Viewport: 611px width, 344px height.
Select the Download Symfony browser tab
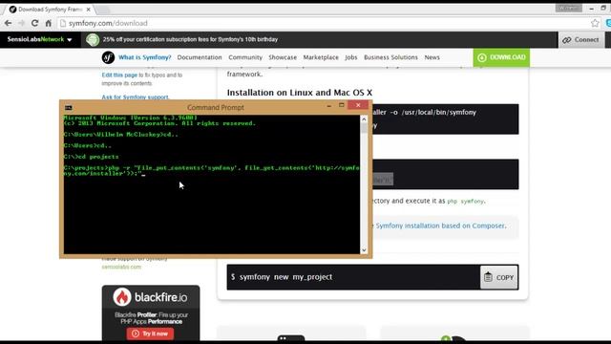click(50, 9)
